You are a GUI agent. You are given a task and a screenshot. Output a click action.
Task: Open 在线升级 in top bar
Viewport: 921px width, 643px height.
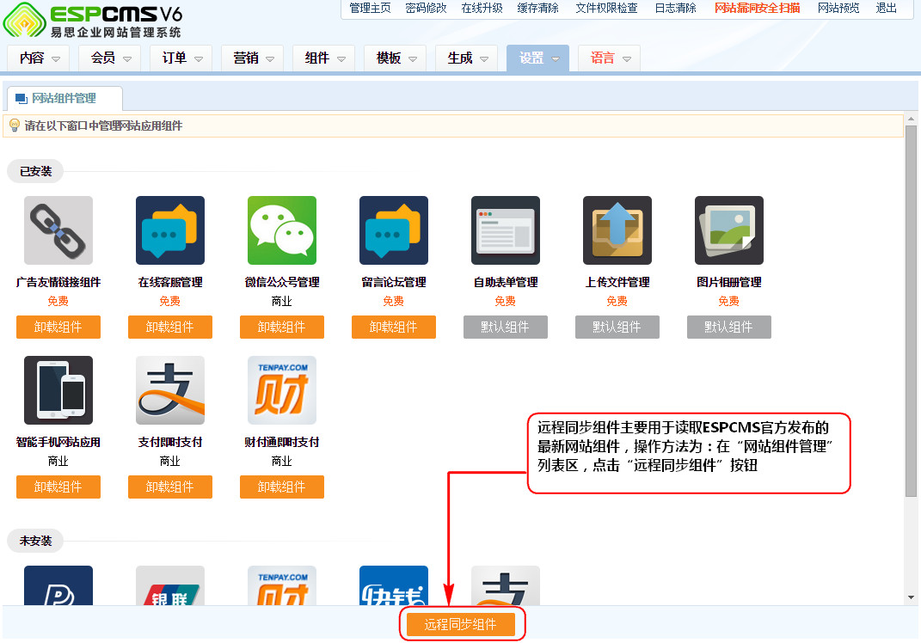(482, 9)
